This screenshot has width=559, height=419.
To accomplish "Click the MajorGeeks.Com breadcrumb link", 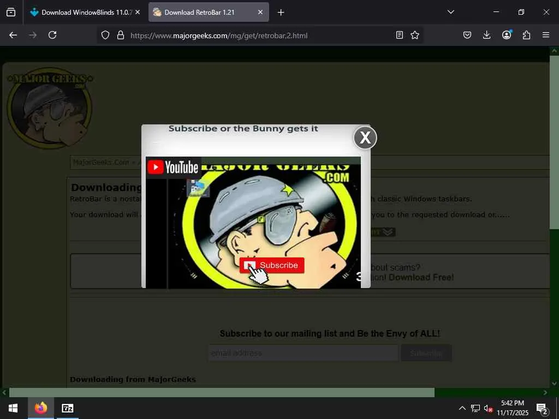I will (x=100, y=162).
